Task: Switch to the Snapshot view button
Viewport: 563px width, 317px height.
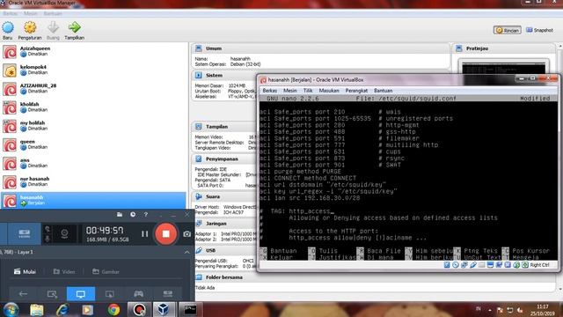Action: tap(539, 30)
